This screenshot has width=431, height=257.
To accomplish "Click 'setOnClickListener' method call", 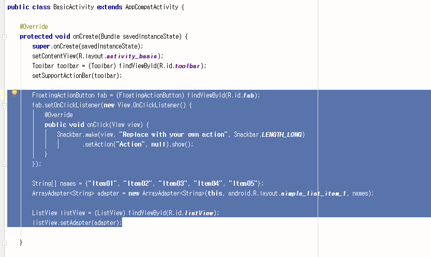I will pyautogui.click(x=73, y=105).
